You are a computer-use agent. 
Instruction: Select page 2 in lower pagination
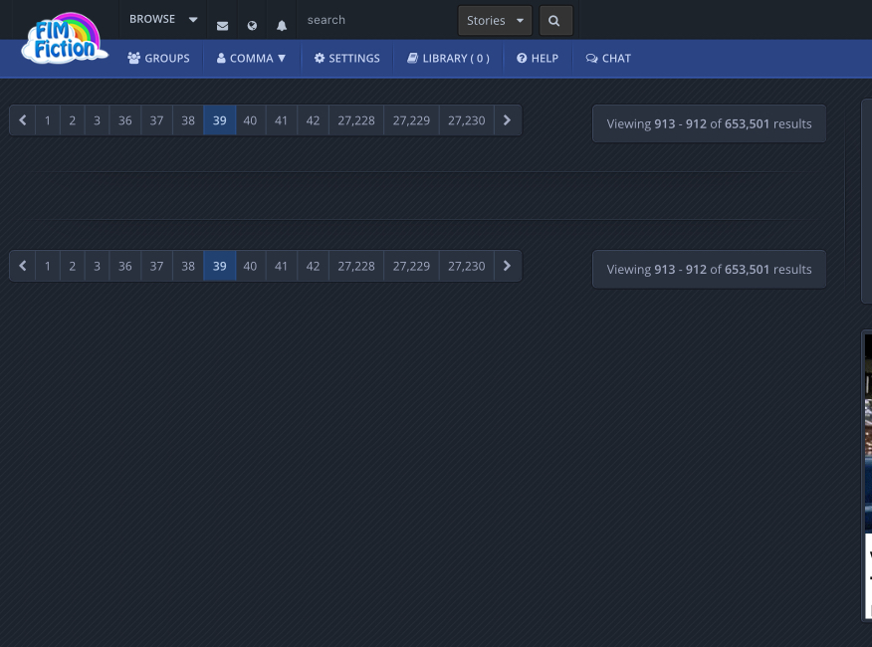pos(73,266)
